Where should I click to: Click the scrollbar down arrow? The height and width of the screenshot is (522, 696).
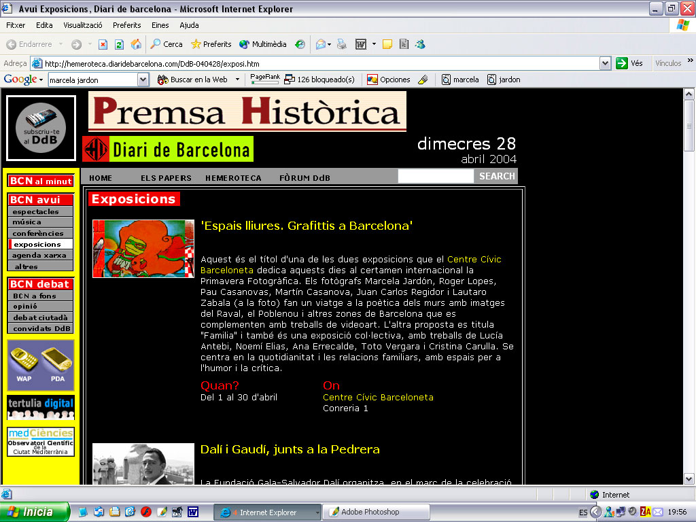[689, 479]
